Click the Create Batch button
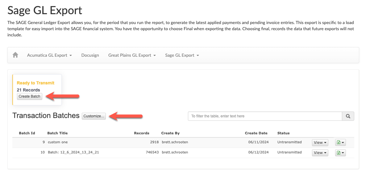The image size is (374, 183). tap(29, 96)
